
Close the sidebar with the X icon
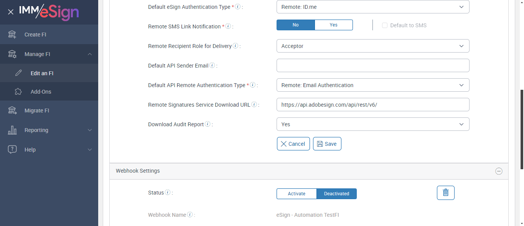click(x=11, y=12)
